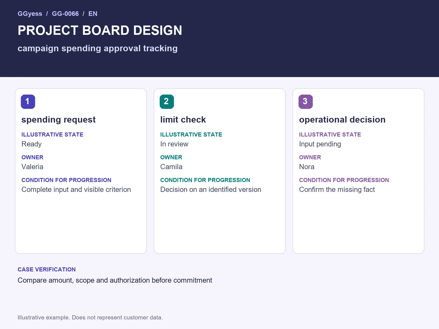Select owner Nora
Viewport: 439px width, 329px height.
coord(307,167)
